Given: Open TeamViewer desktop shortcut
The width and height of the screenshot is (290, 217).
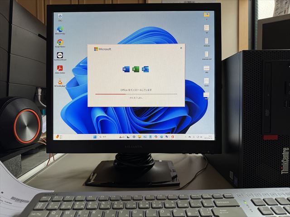Looking at the screenshot, I should click(x=60, y=56).
